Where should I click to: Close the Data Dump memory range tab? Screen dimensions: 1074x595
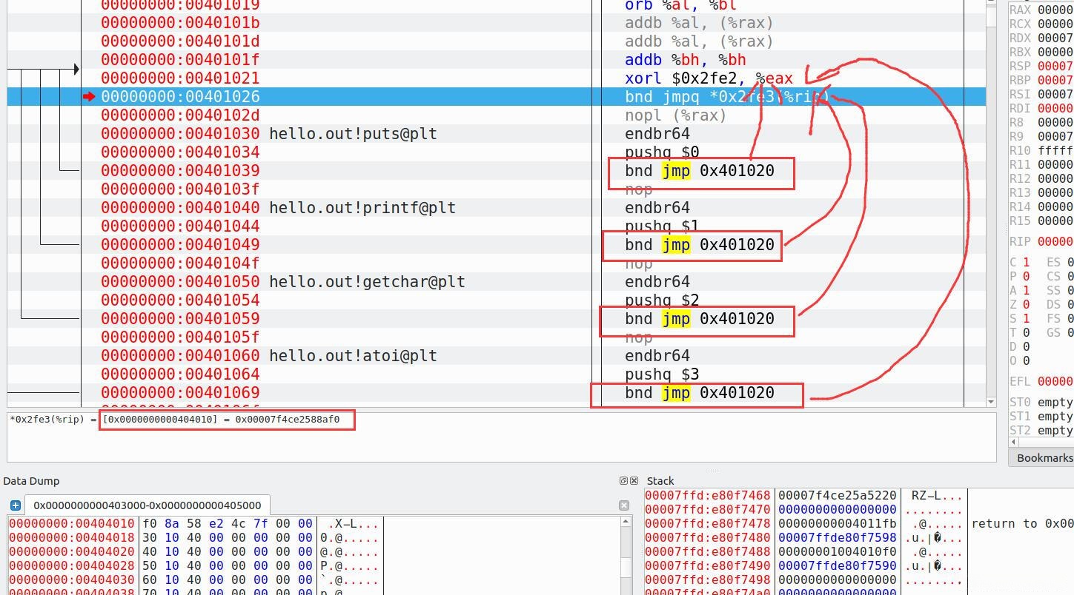624,505
